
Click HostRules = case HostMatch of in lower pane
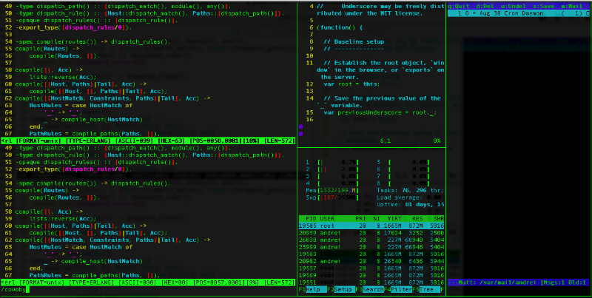coord(81,247)
